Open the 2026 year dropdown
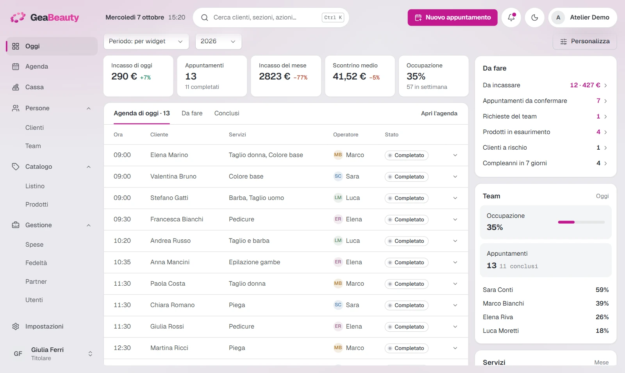625x373 pixels. 218,41
